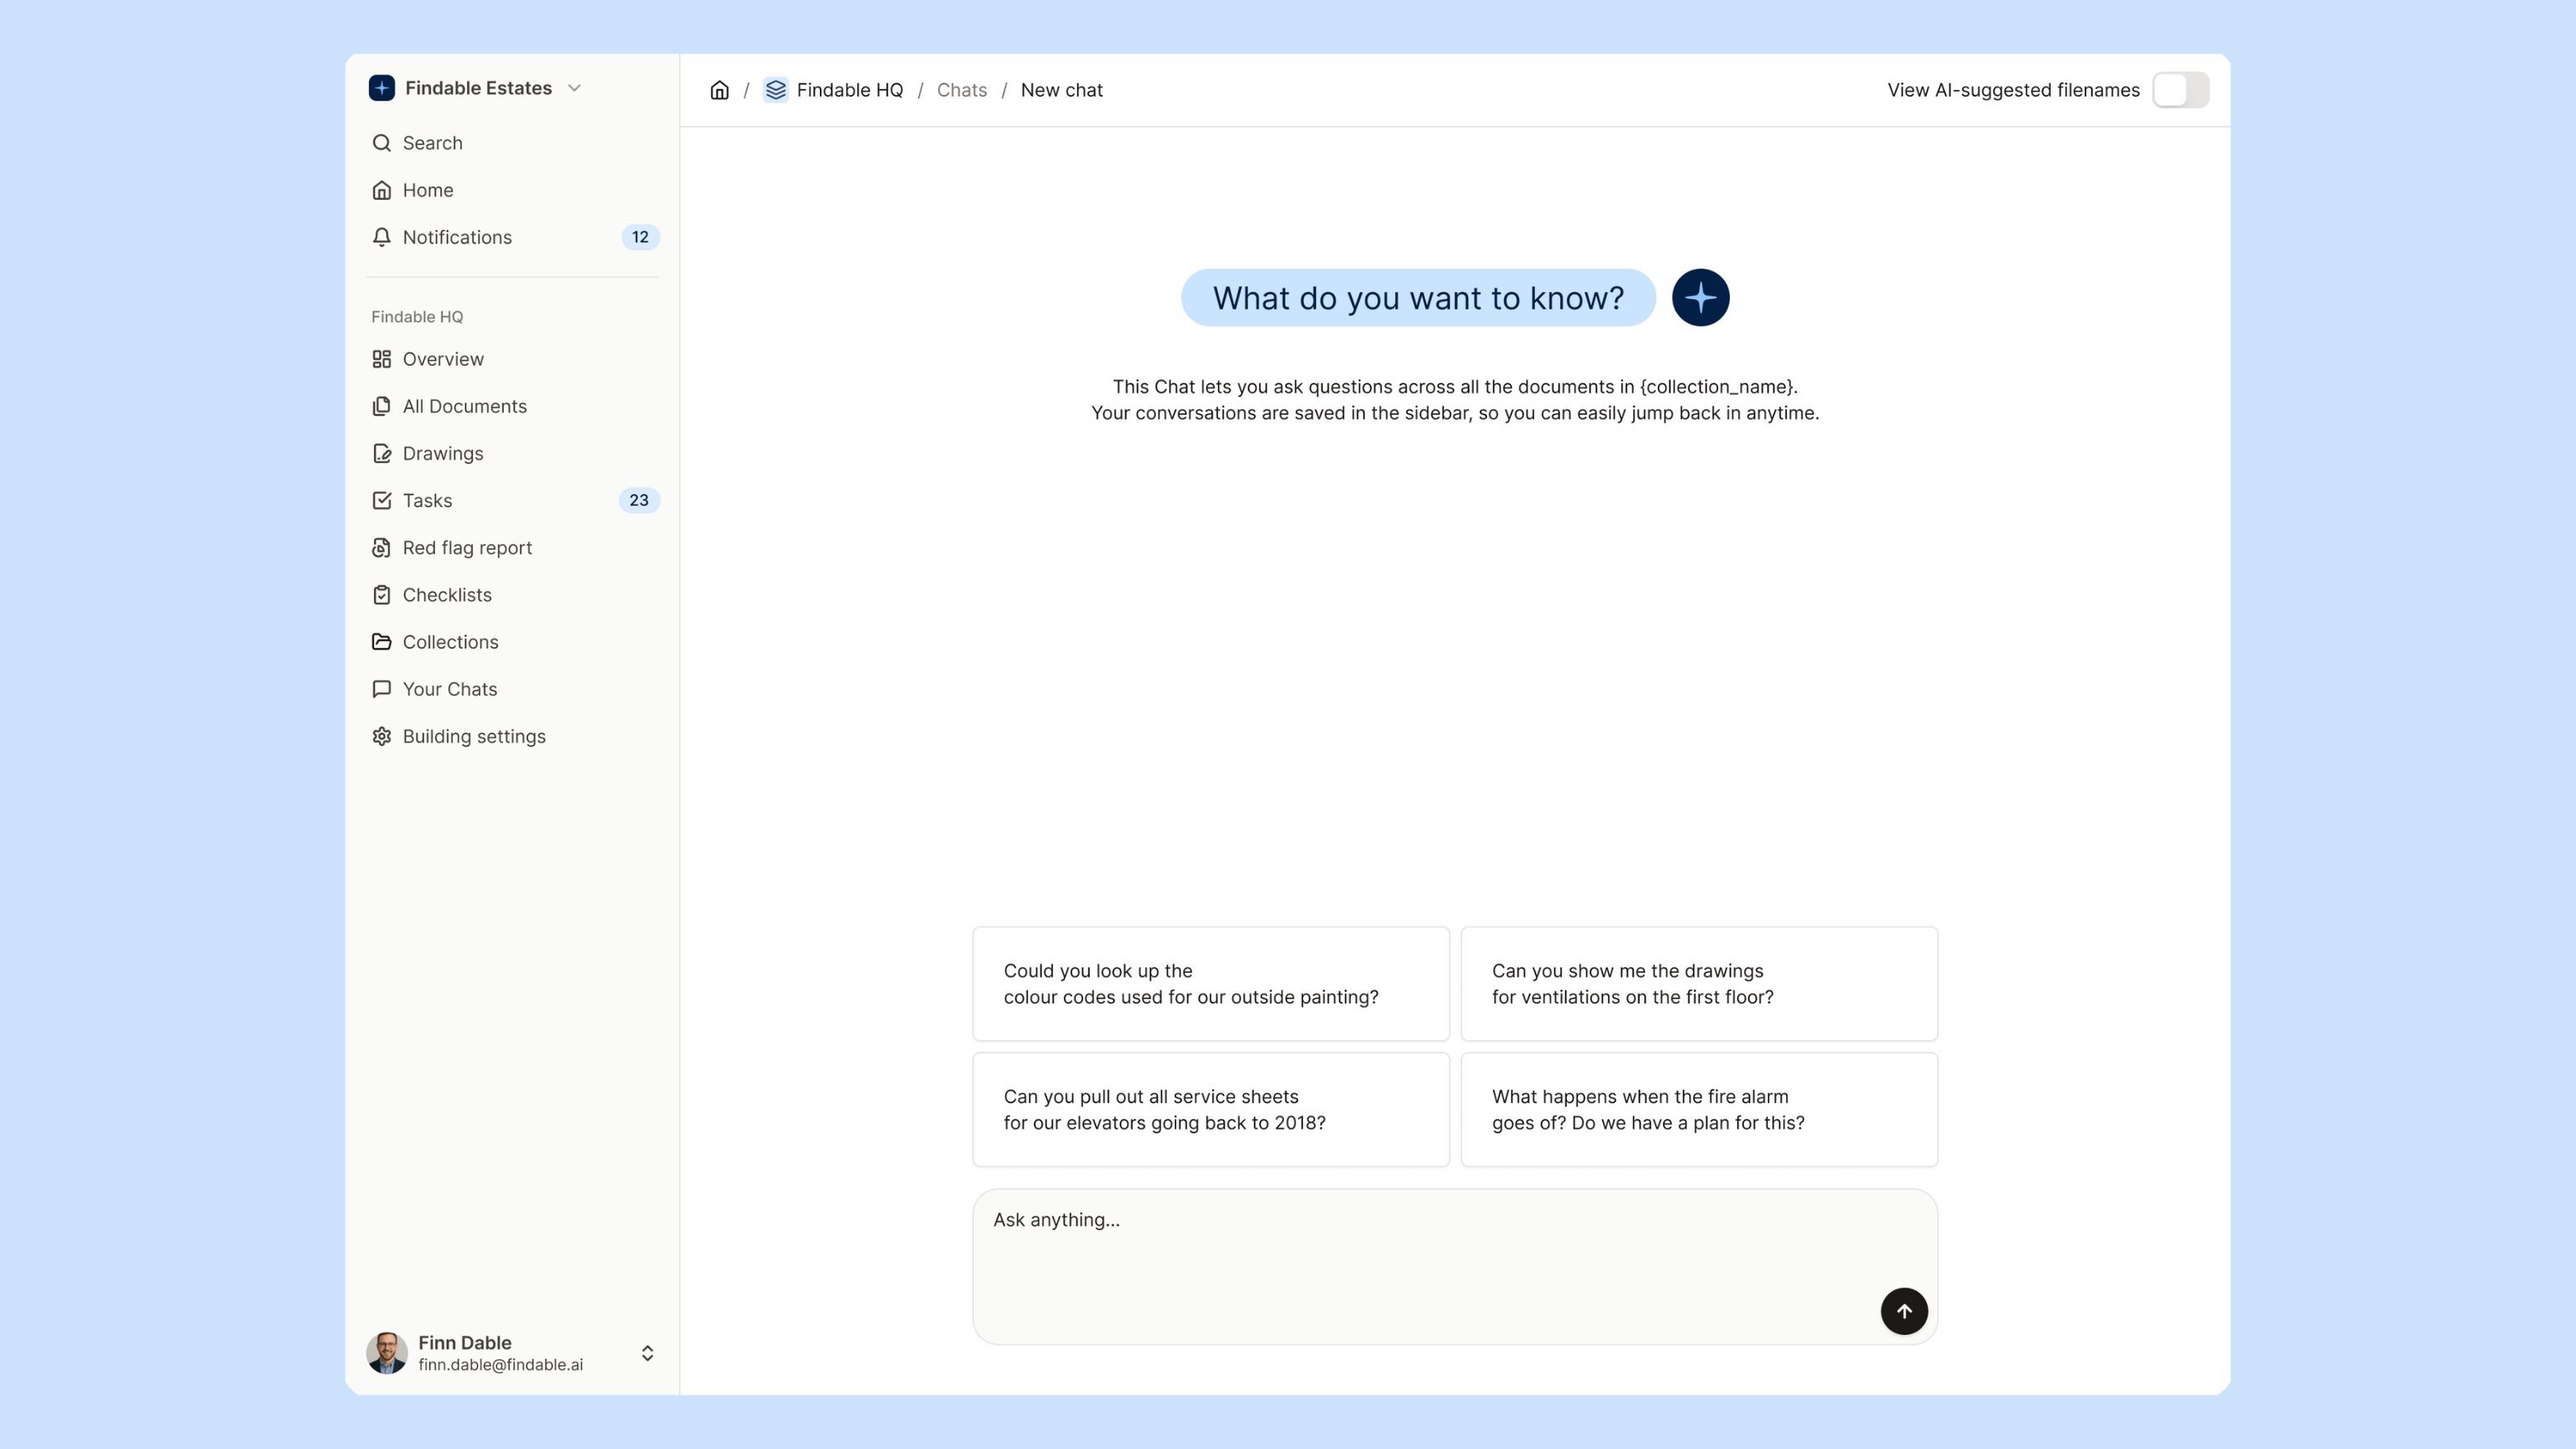Select the outside painting colour codes suggestion
The width and height of the screenshot is (2576, 1449).
tap(1210, 983)
